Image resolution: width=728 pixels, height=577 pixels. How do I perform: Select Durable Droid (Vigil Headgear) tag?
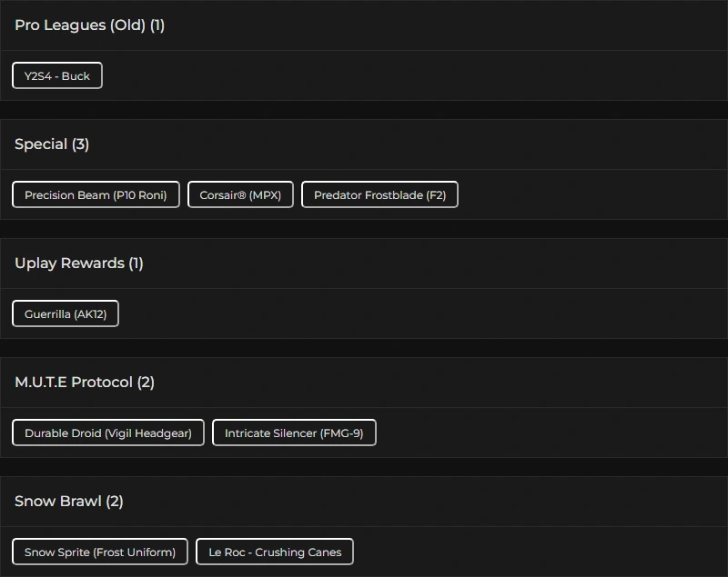(108, 433)
